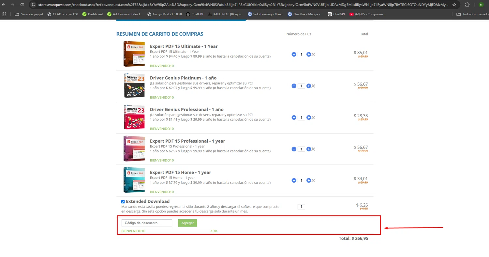Click Driver Genius Platinum box thumbnail
489x257 pixels.
[134, 85]
